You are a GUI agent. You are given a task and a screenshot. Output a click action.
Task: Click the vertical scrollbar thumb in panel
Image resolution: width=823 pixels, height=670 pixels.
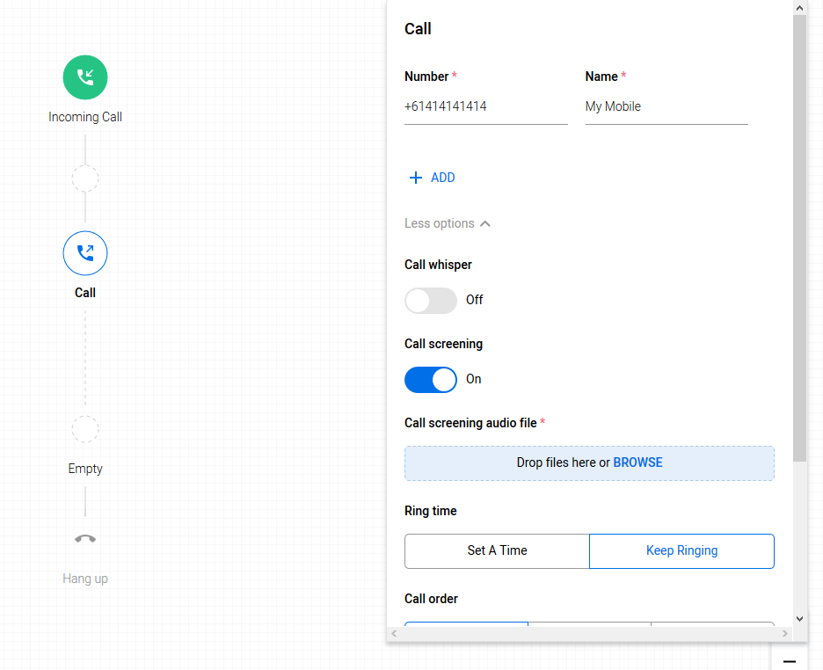tap(799, 237)
